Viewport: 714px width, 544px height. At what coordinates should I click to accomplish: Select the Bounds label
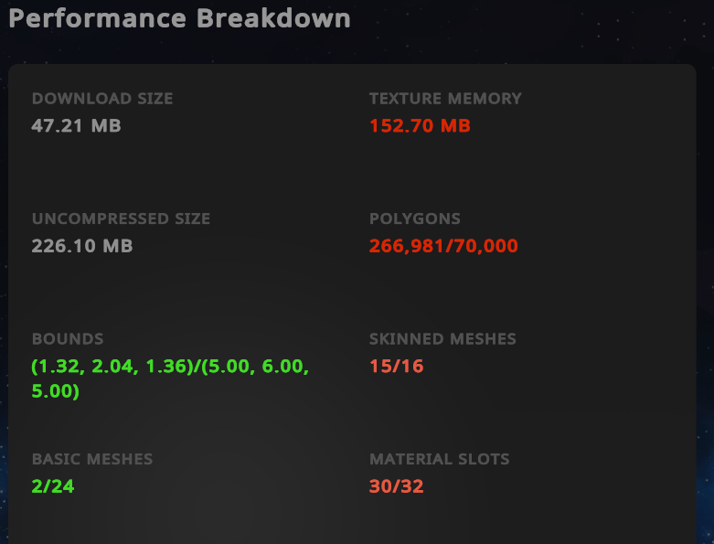[68, 338]
